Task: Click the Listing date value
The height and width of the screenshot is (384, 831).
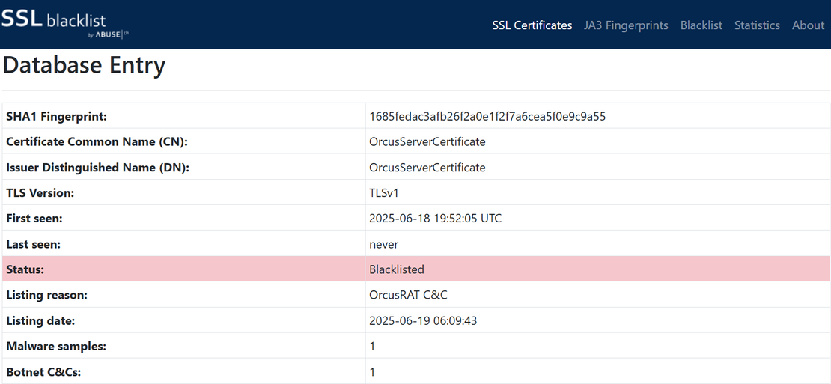Action: pyautogui.click(x=423, y=320)
